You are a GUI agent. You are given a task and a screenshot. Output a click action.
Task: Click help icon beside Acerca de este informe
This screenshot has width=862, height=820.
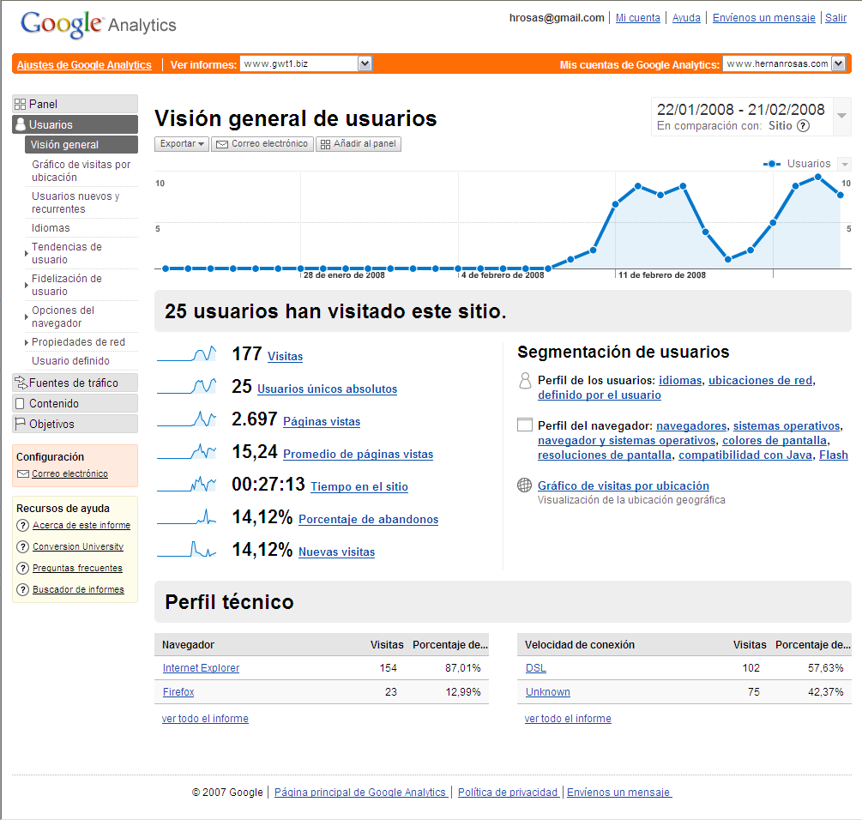pos(22,526)
